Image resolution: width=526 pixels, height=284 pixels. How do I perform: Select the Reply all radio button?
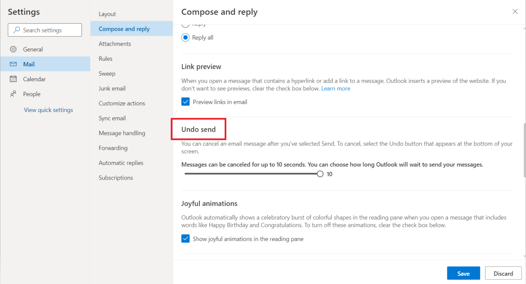tap(185, 37)
